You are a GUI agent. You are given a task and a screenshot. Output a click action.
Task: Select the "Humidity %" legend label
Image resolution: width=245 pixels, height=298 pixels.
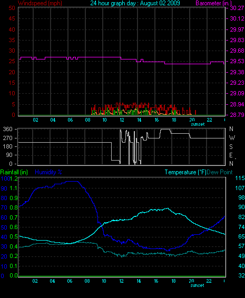[48, 172]
